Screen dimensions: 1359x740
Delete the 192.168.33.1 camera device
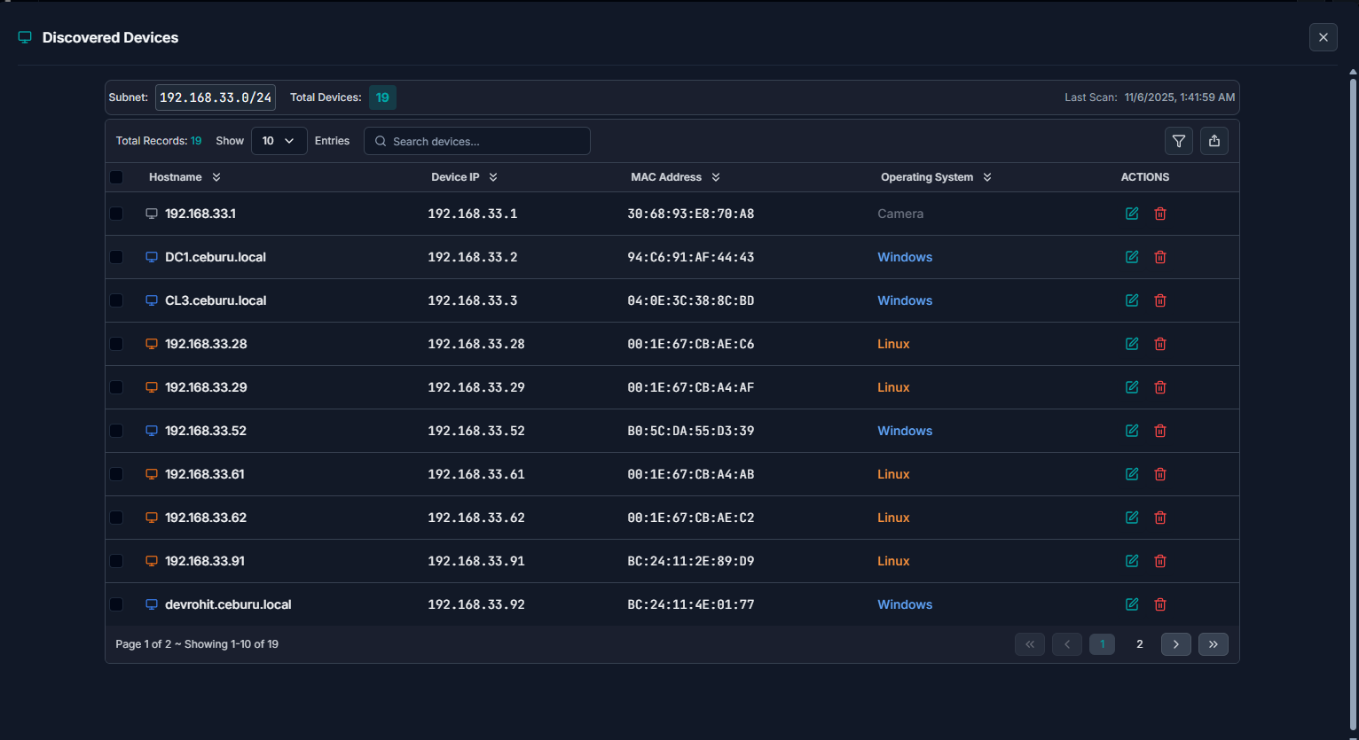tap(1160, 214)
